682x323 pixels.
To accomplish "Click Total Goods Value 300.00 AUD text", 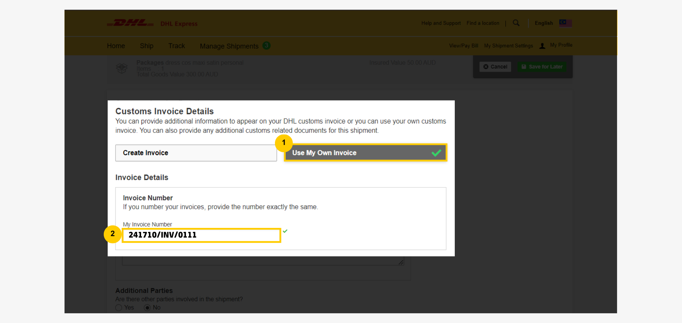I will coord(177,74).
